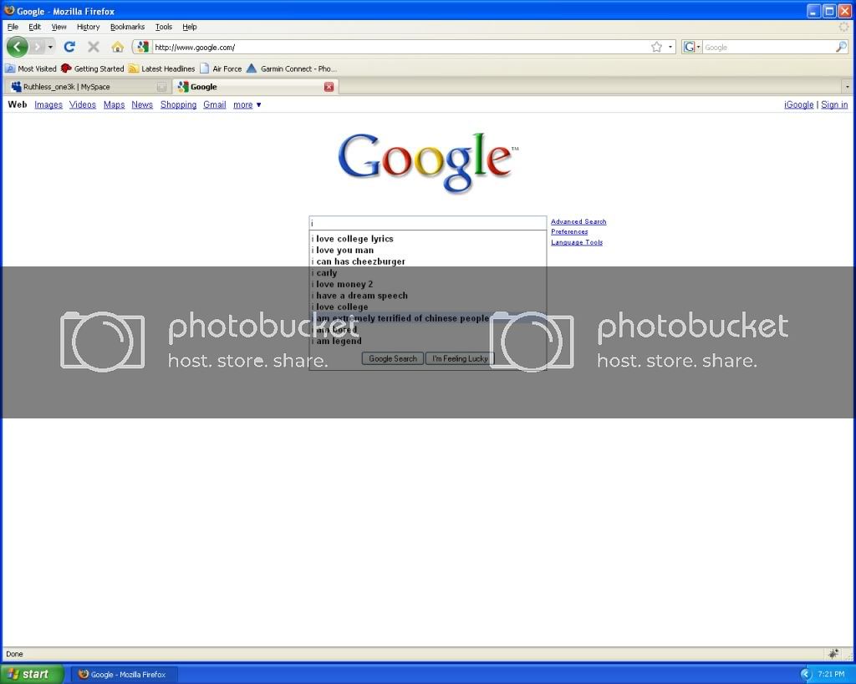Viewport: 856px width, 684px height.
Task: Open the iGoogle link
Action: (798, 104)
